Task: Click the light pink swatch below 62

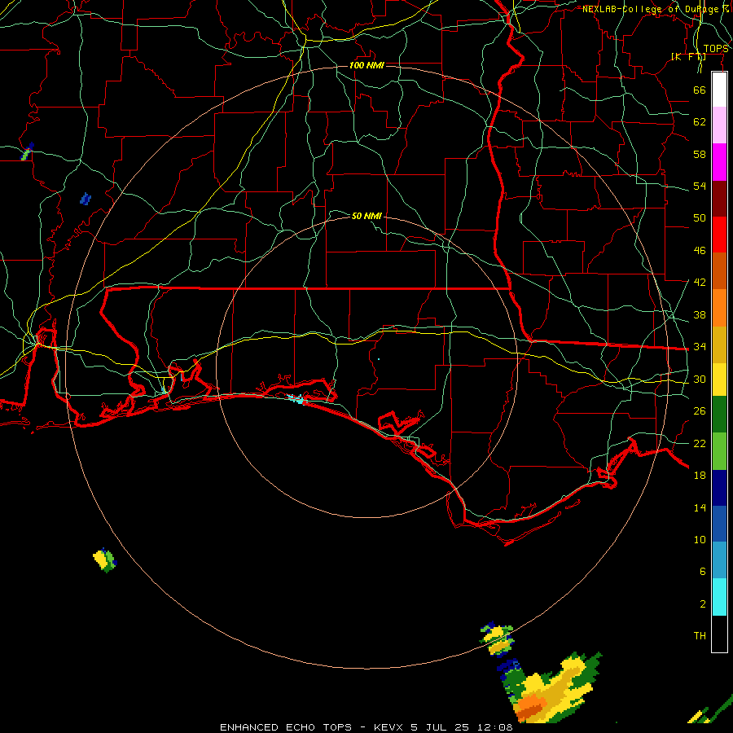Action: [x=719, y=125]
